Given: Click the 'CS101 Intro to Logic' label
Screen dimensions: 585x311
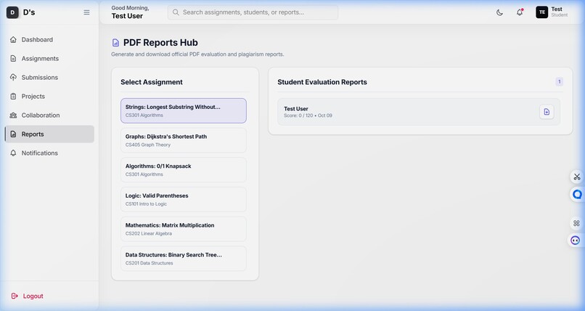Looking at the screenshot, I should [146, 204].
